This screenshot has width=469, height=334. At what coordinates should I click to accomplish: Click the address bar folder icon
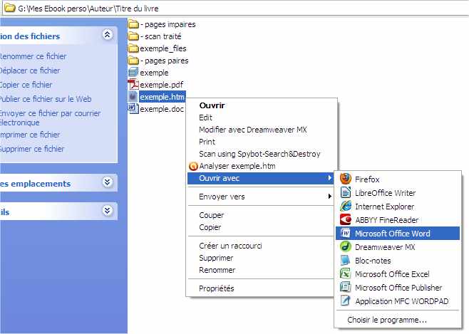point(10,8)
